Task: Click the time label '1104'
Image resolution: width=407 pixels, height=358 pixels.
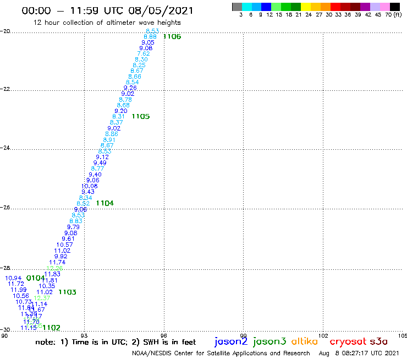Action: tap(105, 203)
